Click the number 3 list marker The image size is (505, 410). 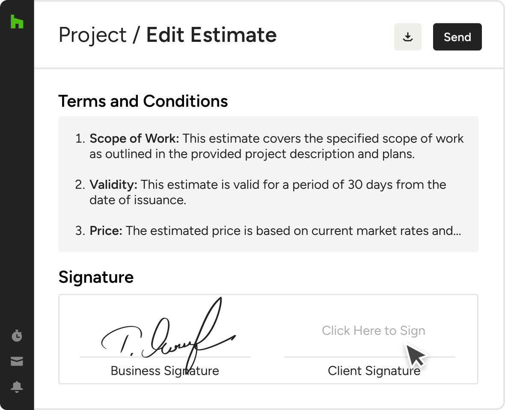pos(80,231)
